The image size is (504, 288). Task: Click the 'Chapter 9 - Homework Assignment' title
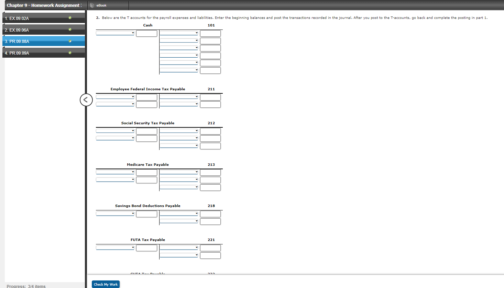tap(44, 5)
